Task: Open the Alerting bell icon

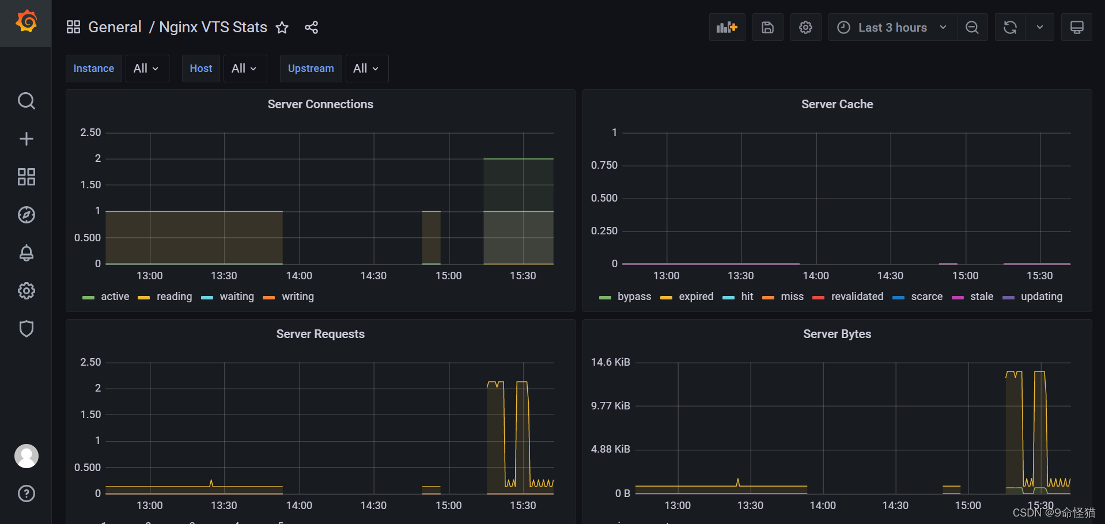Action: coord(26,253)
